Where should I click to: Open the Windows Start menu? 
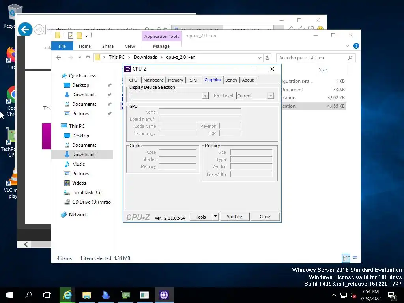tap(9, 295)
